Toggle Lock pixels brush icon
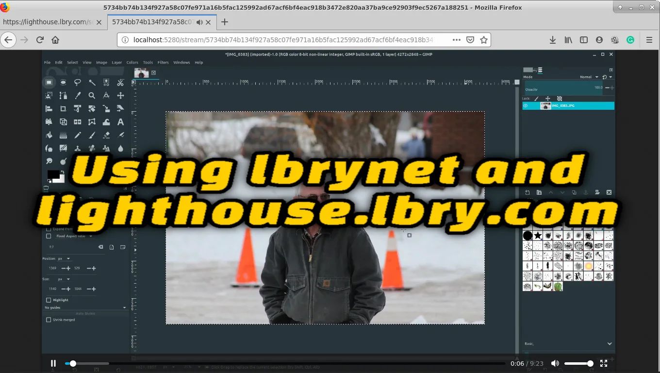 tap(536, 99)
